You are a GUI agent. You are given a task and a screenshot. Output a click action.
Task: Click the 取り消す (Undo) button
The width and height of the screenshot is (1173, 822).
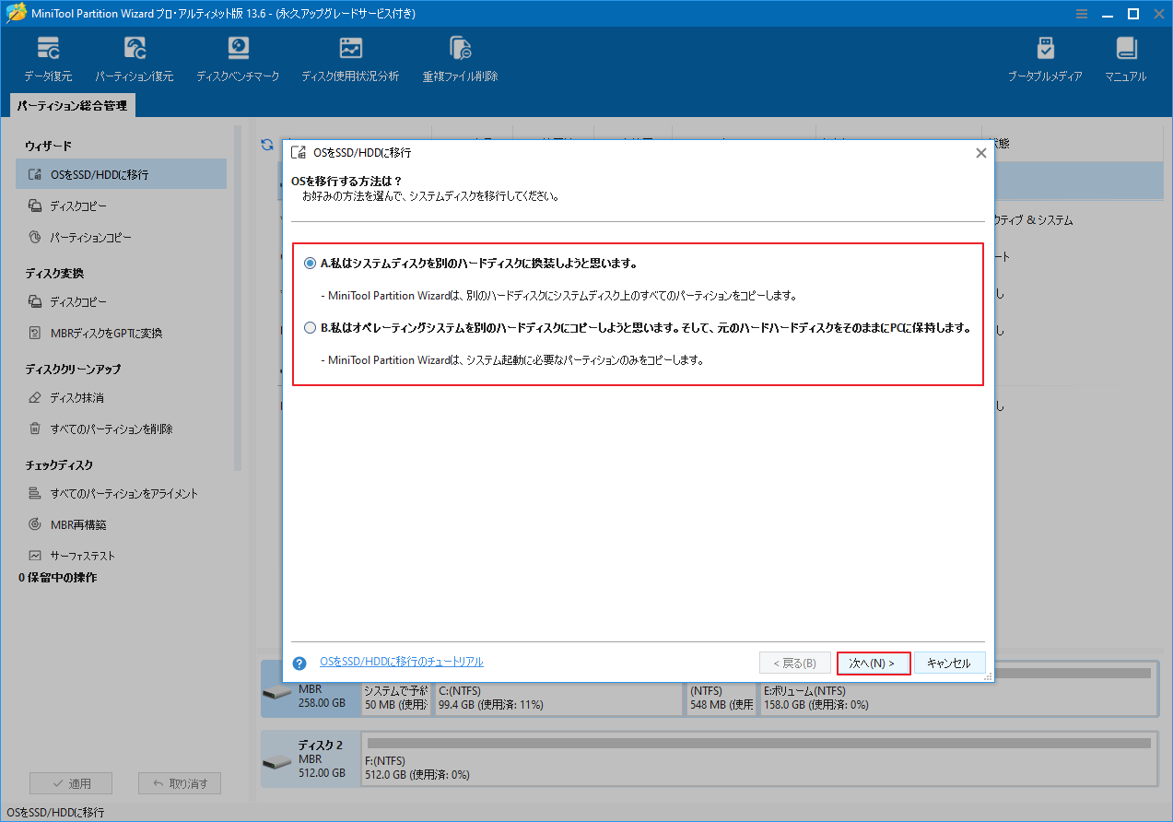pos(179,782)
